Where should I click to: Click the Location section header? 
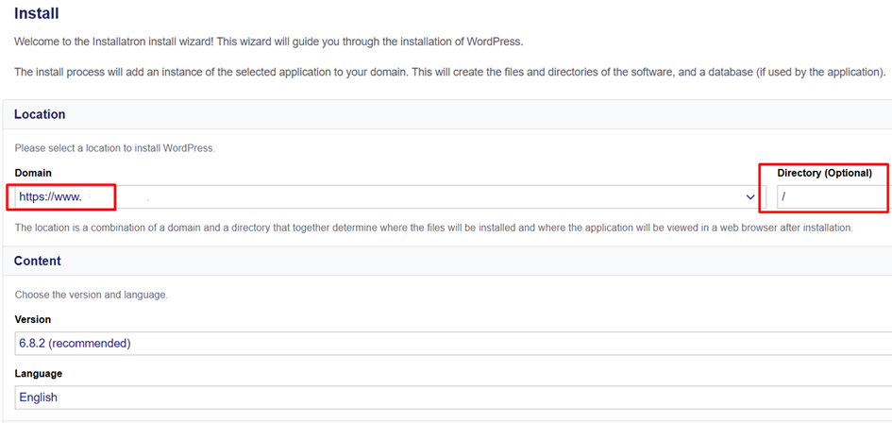(x=40, y=114)
